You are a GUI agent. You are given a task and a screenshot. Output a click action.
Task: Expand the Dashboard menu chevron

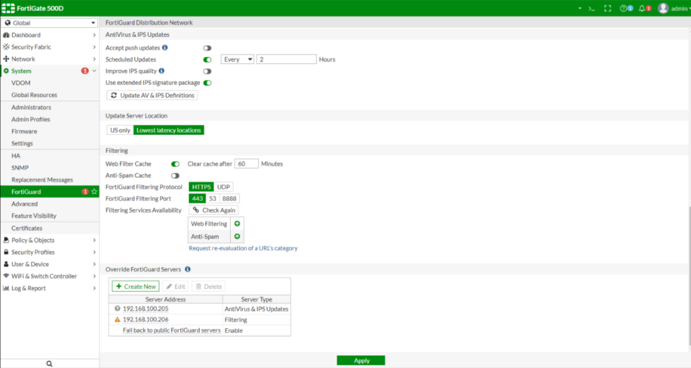point(94,35)
